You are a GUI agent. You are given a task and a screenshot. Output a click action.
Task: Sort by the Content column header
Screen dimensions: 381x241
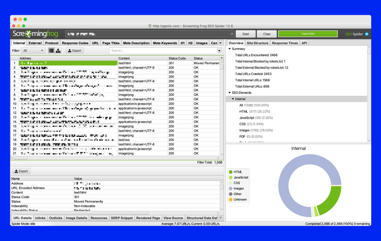pos(143,58)
